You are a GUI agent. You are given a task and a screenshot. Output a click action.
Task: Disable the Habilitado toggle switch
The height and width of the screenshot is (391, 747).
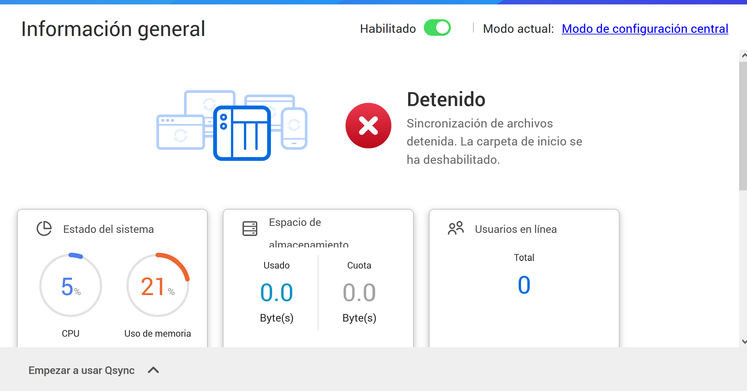coord(437,28)
